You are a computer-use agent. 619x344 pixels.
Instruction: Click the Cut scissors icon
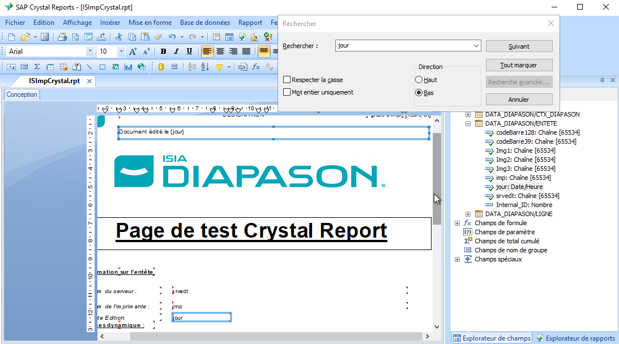(x=118, y=37)
